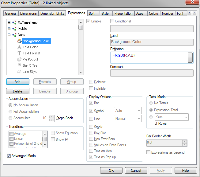Check the Conditional checkbox
This screenshot has width=200, height=177.
click(x=112, y=21)
